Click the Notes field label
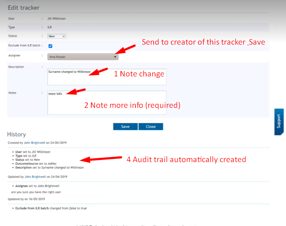 coord(12,93)
